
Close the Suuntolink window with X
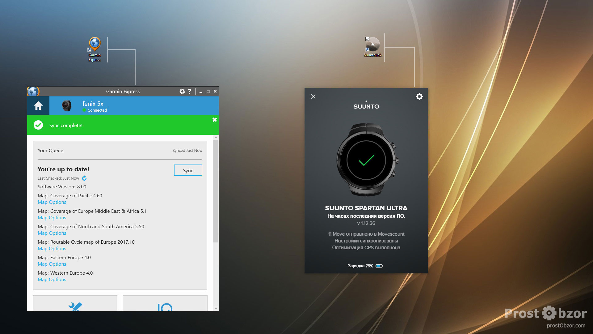313,96
